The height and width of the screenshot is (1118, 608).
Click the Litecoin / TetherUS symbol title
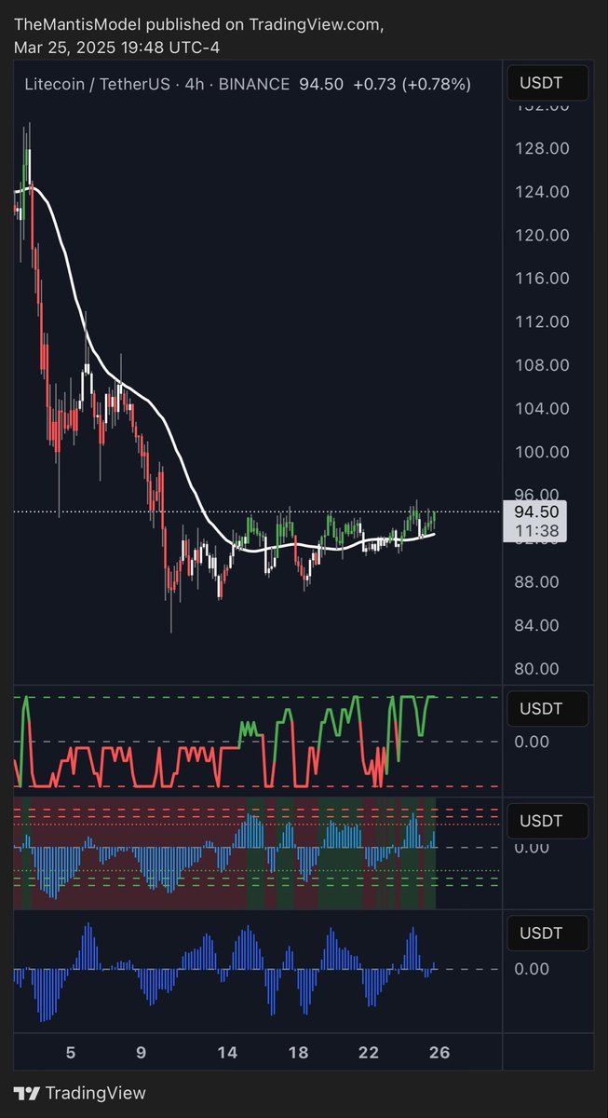98,85
